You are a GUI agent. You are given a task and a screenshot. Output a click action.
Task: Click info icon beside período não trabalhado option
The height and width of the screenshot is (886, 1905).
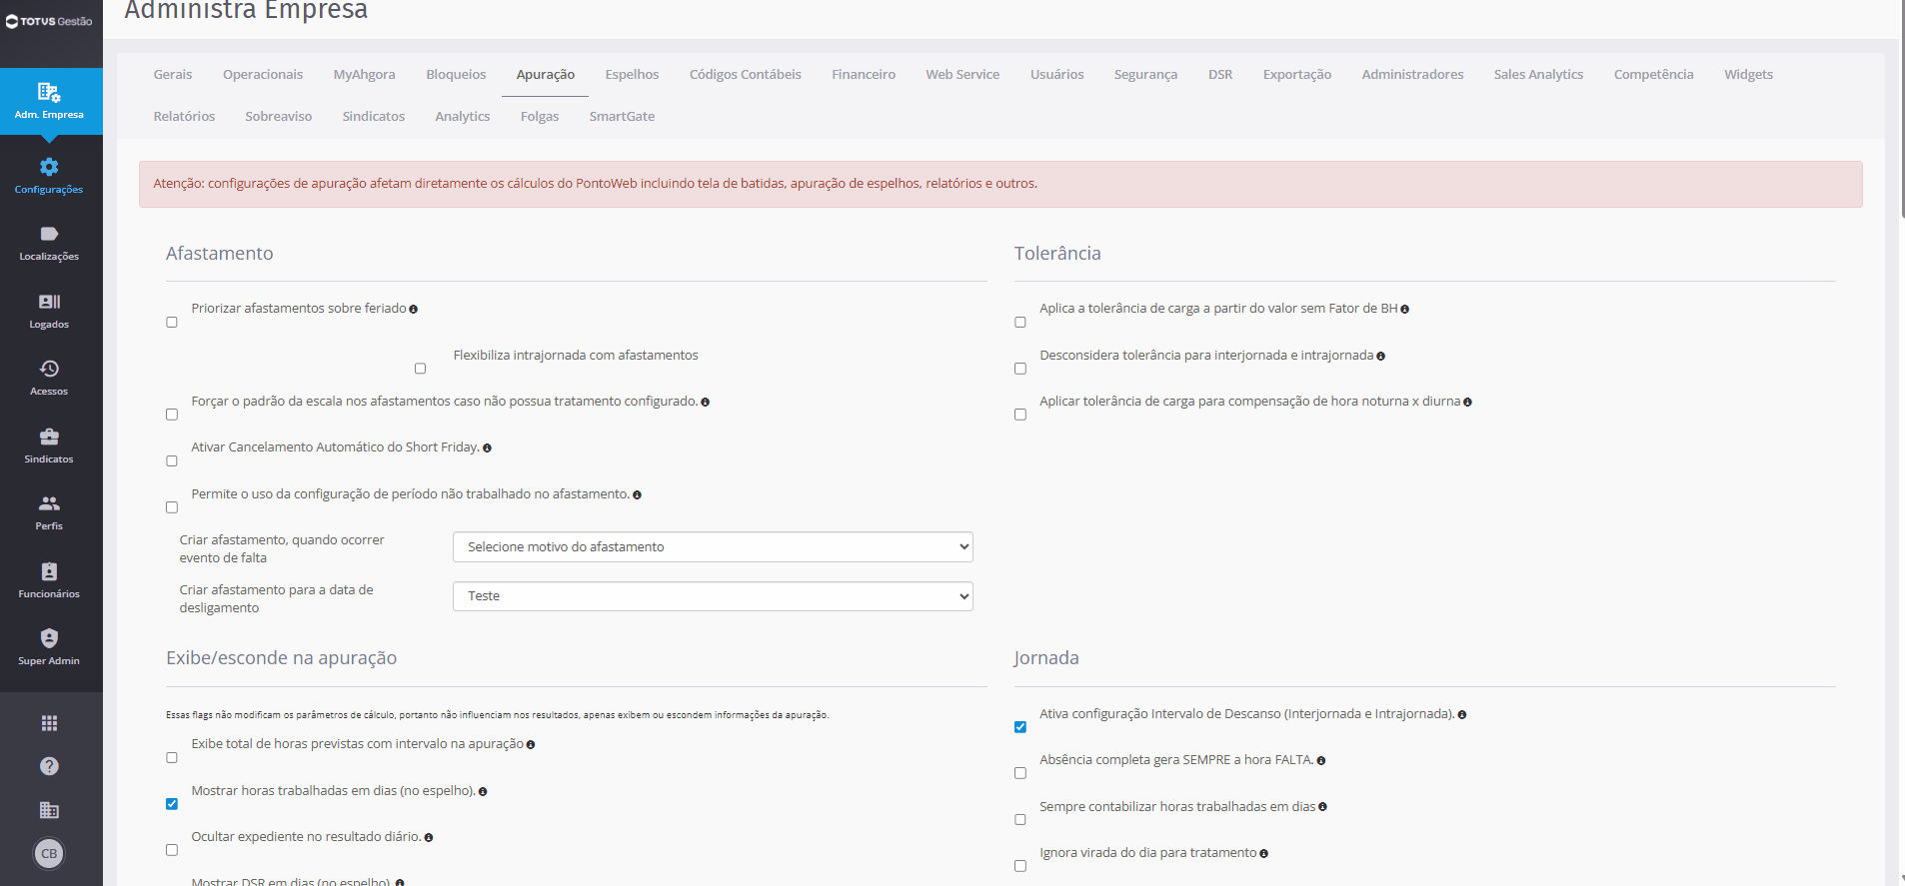click(x=637, y=495)
